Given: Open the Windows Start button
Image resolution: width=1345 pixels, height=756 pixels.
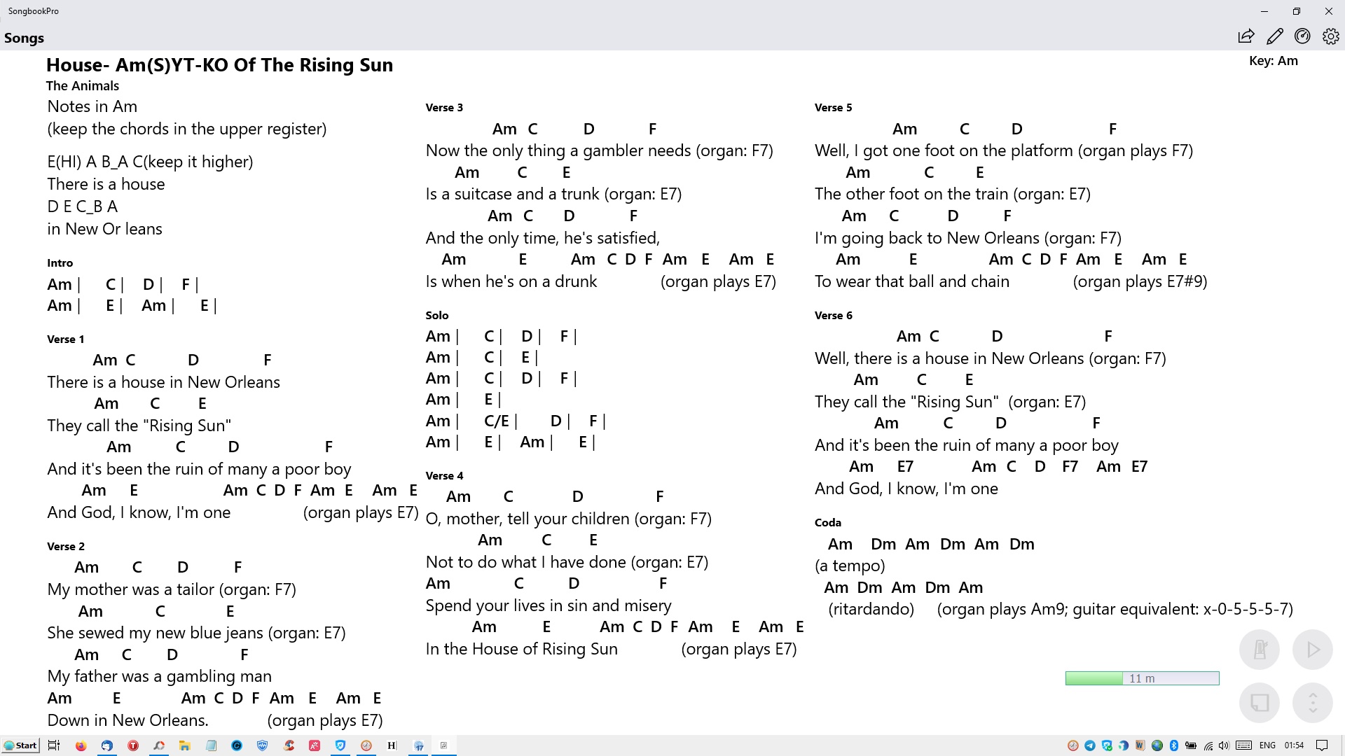Looking at the screenshot, I should click(x=20, y=745).
